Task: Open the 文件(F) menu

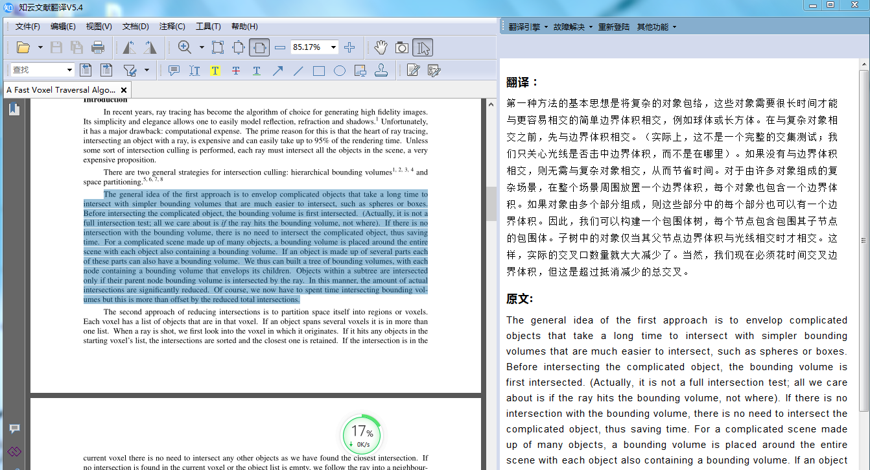Action: click(x=27, y=27)
